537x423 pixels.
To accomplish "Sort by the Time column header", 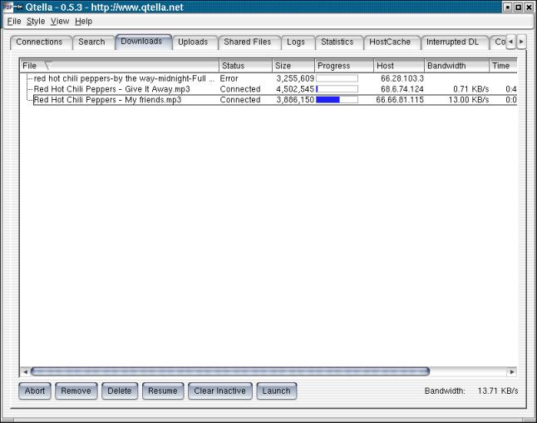I will [x=503, y=66].
